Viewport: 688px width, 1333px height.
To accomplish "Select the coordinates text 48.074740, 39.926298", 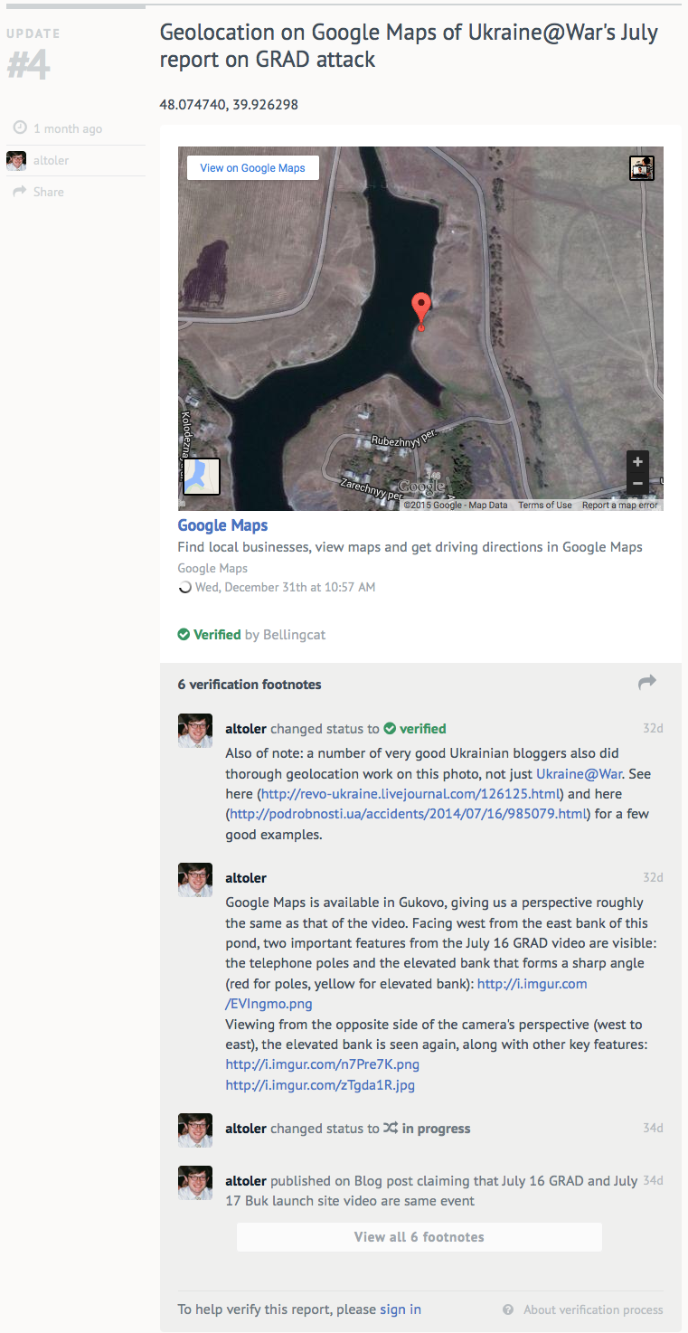I will coord(229,105).
